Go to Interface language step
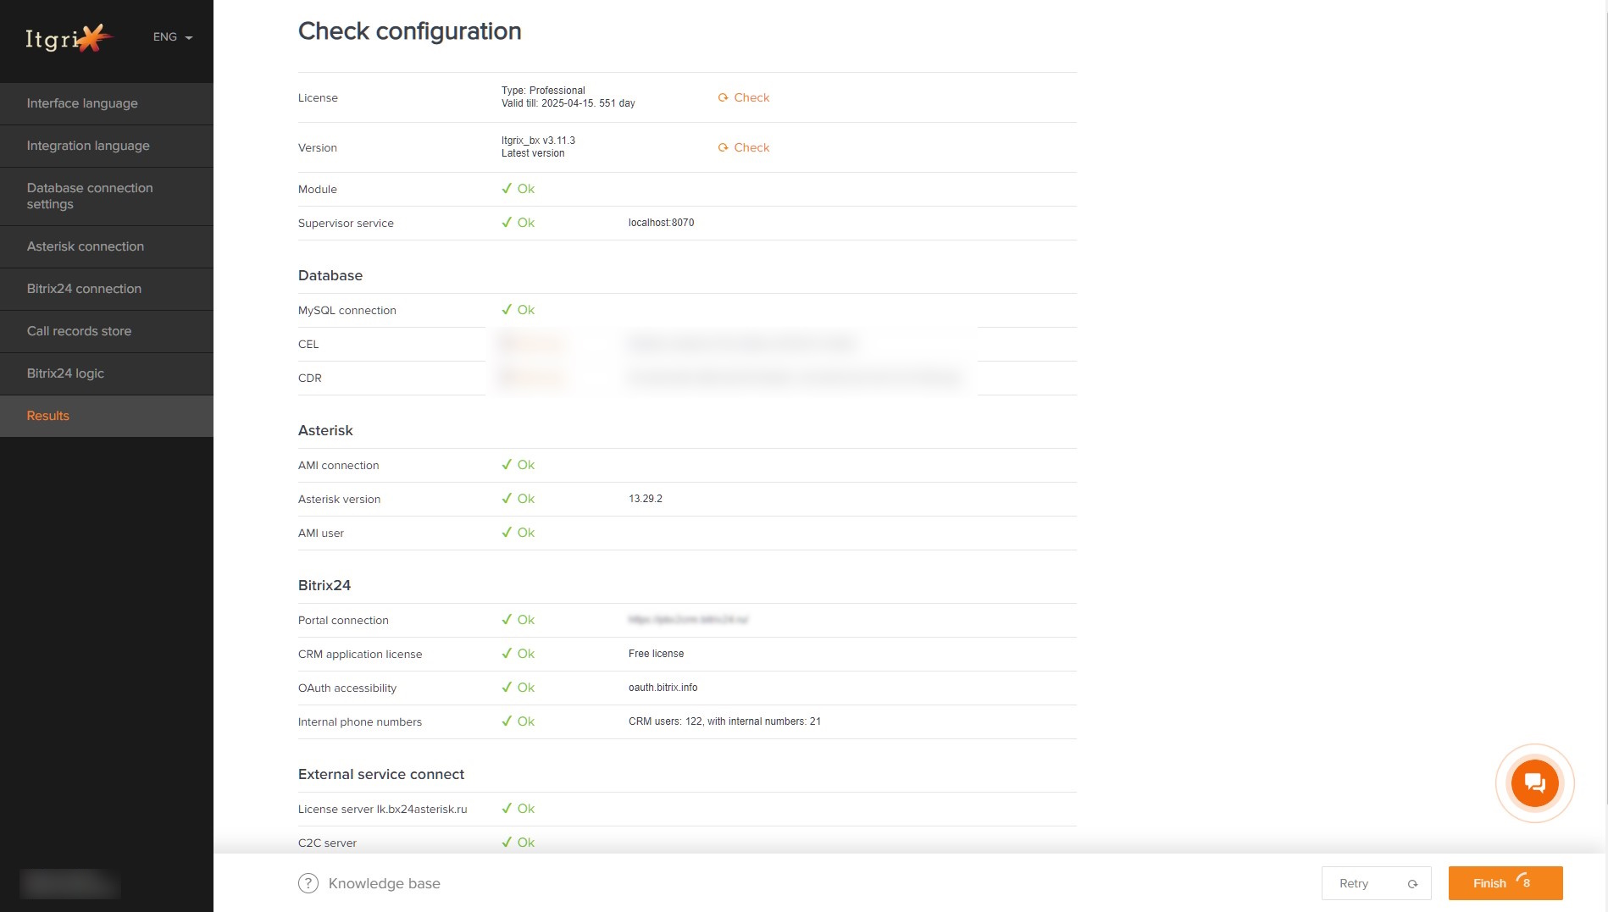 coord(107,103)
